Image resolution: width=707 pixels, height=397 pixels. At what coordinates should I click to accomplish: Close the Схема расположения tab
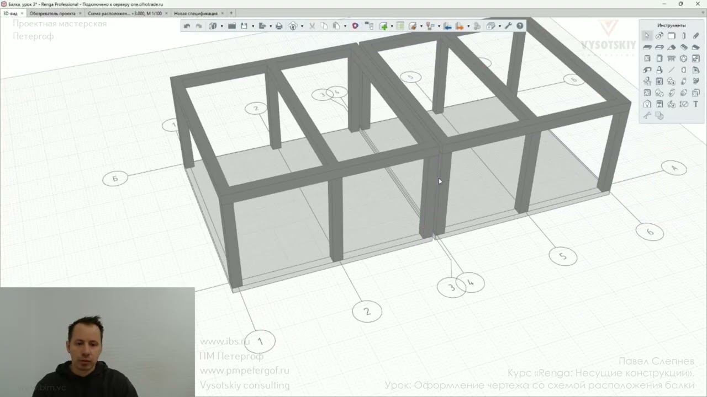pos(166,13)
